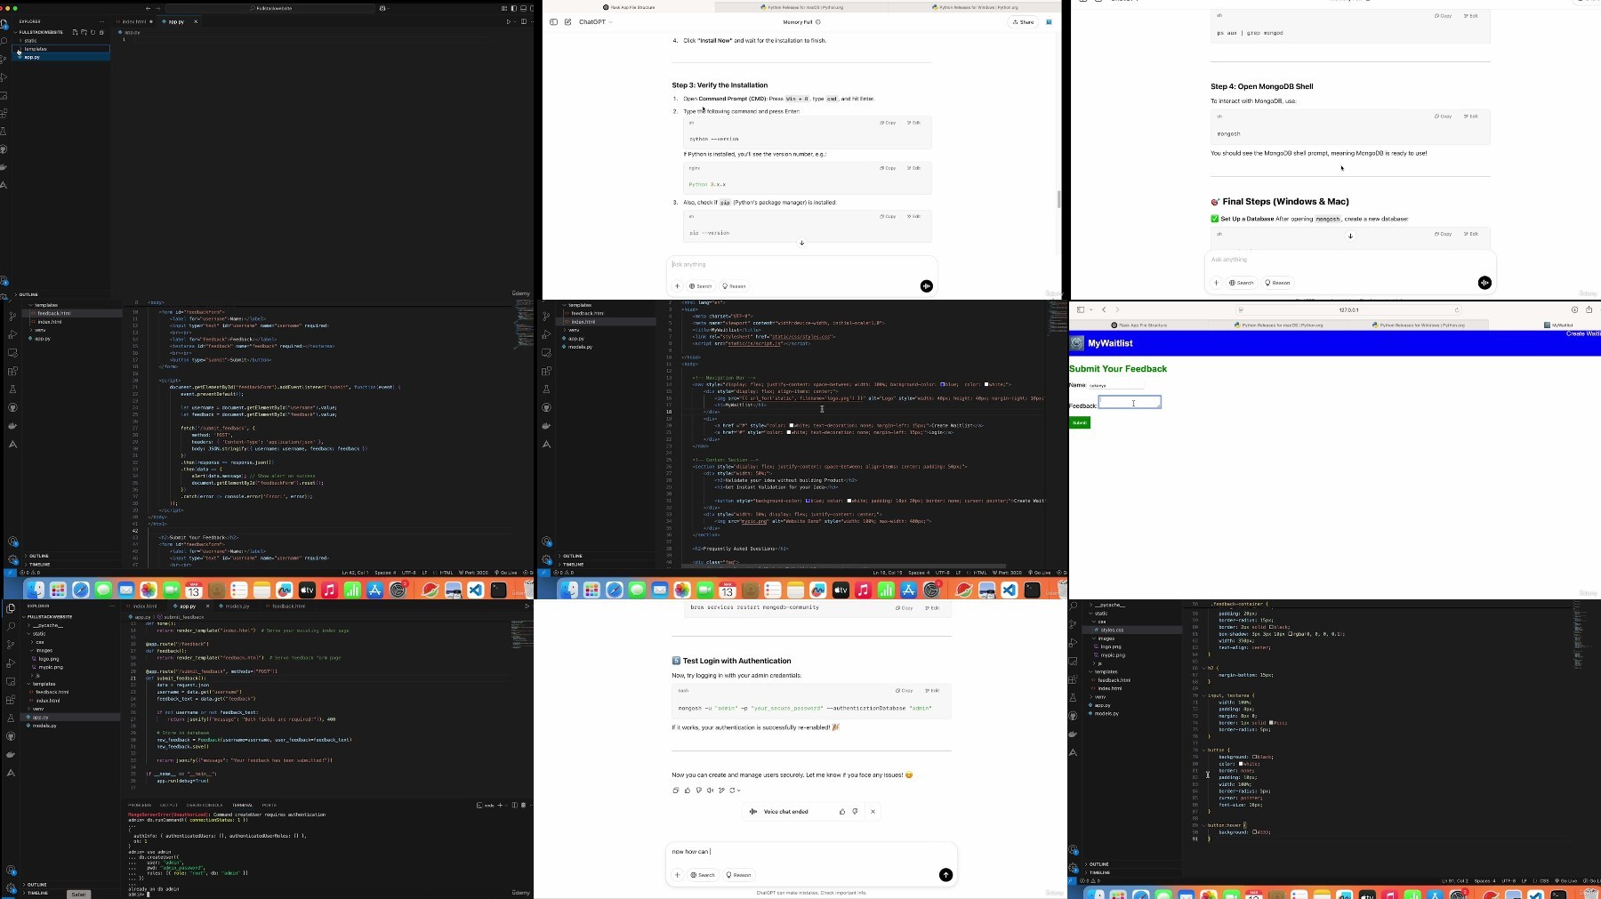
Task: Open DEBUG CONSOLE tab in bottom-left VS Code panel
Action: tap(205, 806)
